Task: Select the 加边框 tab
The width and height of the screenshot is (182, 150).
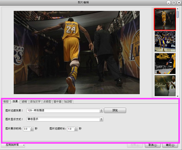Action: [x=68, y=102]
